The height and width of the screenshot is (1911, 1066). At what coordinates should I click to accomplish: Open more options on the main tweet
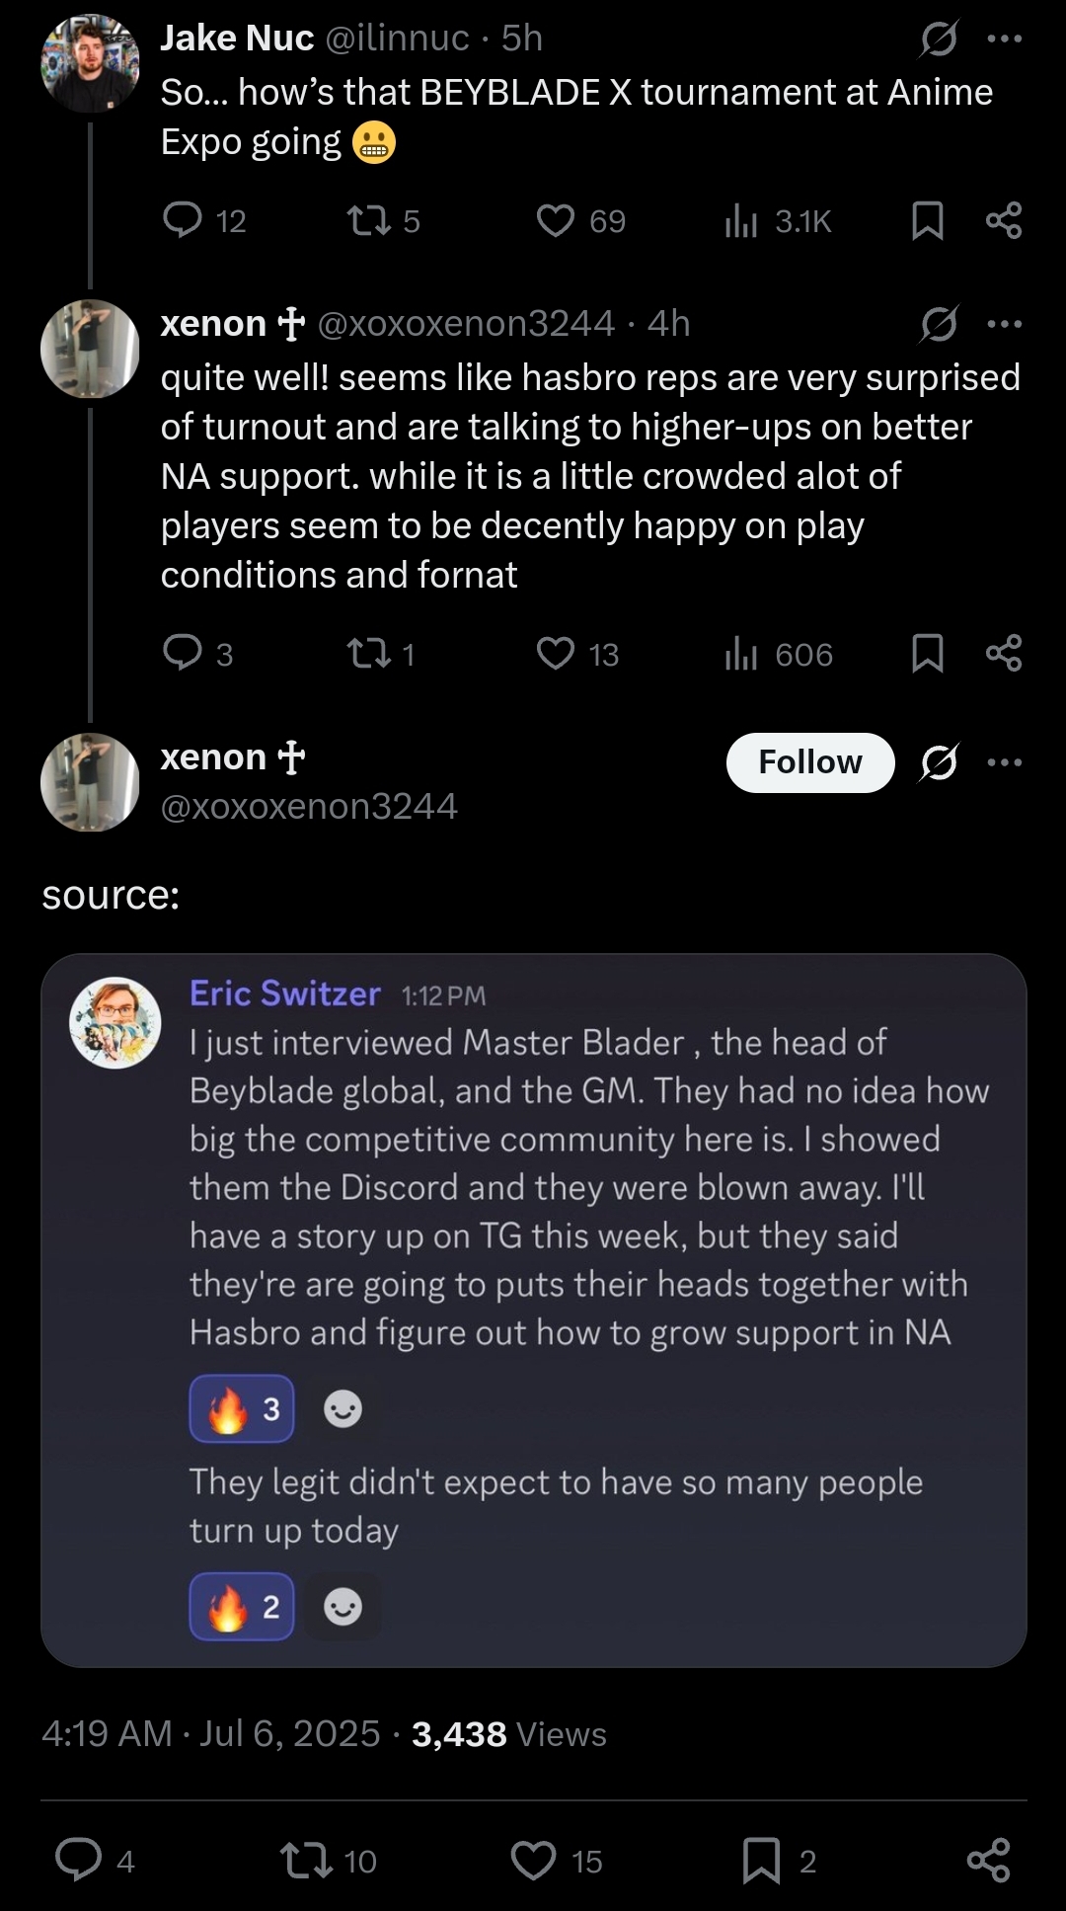[1004, 762]
